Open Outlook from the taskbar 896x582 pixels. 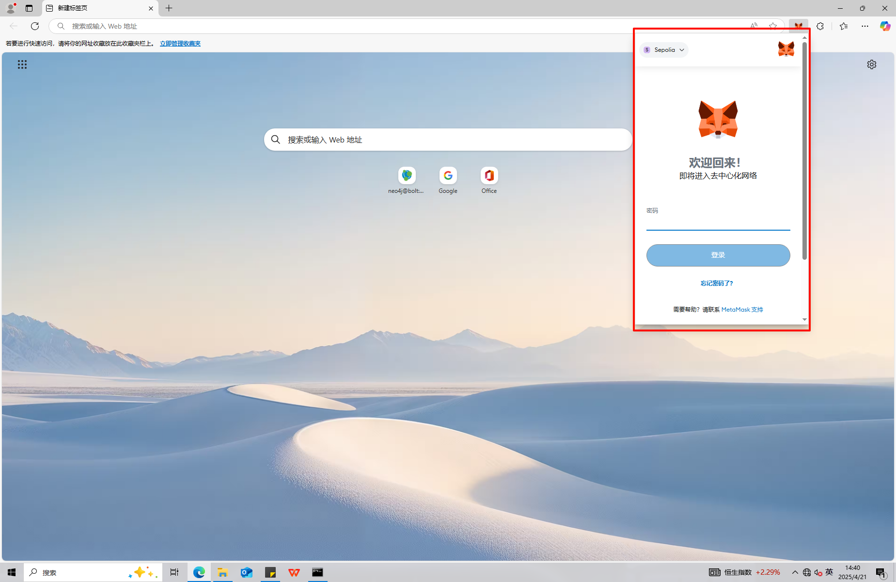[x=247, y=572]
